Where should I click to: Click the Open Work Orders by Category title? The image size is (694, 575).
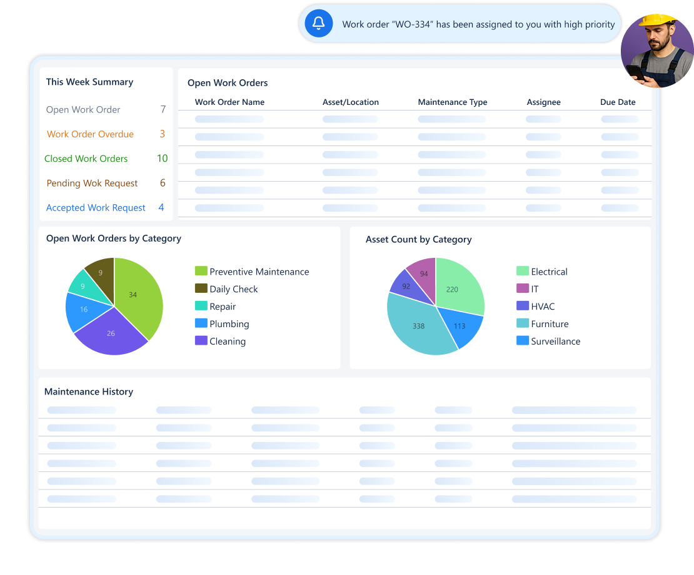coord(114,238)
